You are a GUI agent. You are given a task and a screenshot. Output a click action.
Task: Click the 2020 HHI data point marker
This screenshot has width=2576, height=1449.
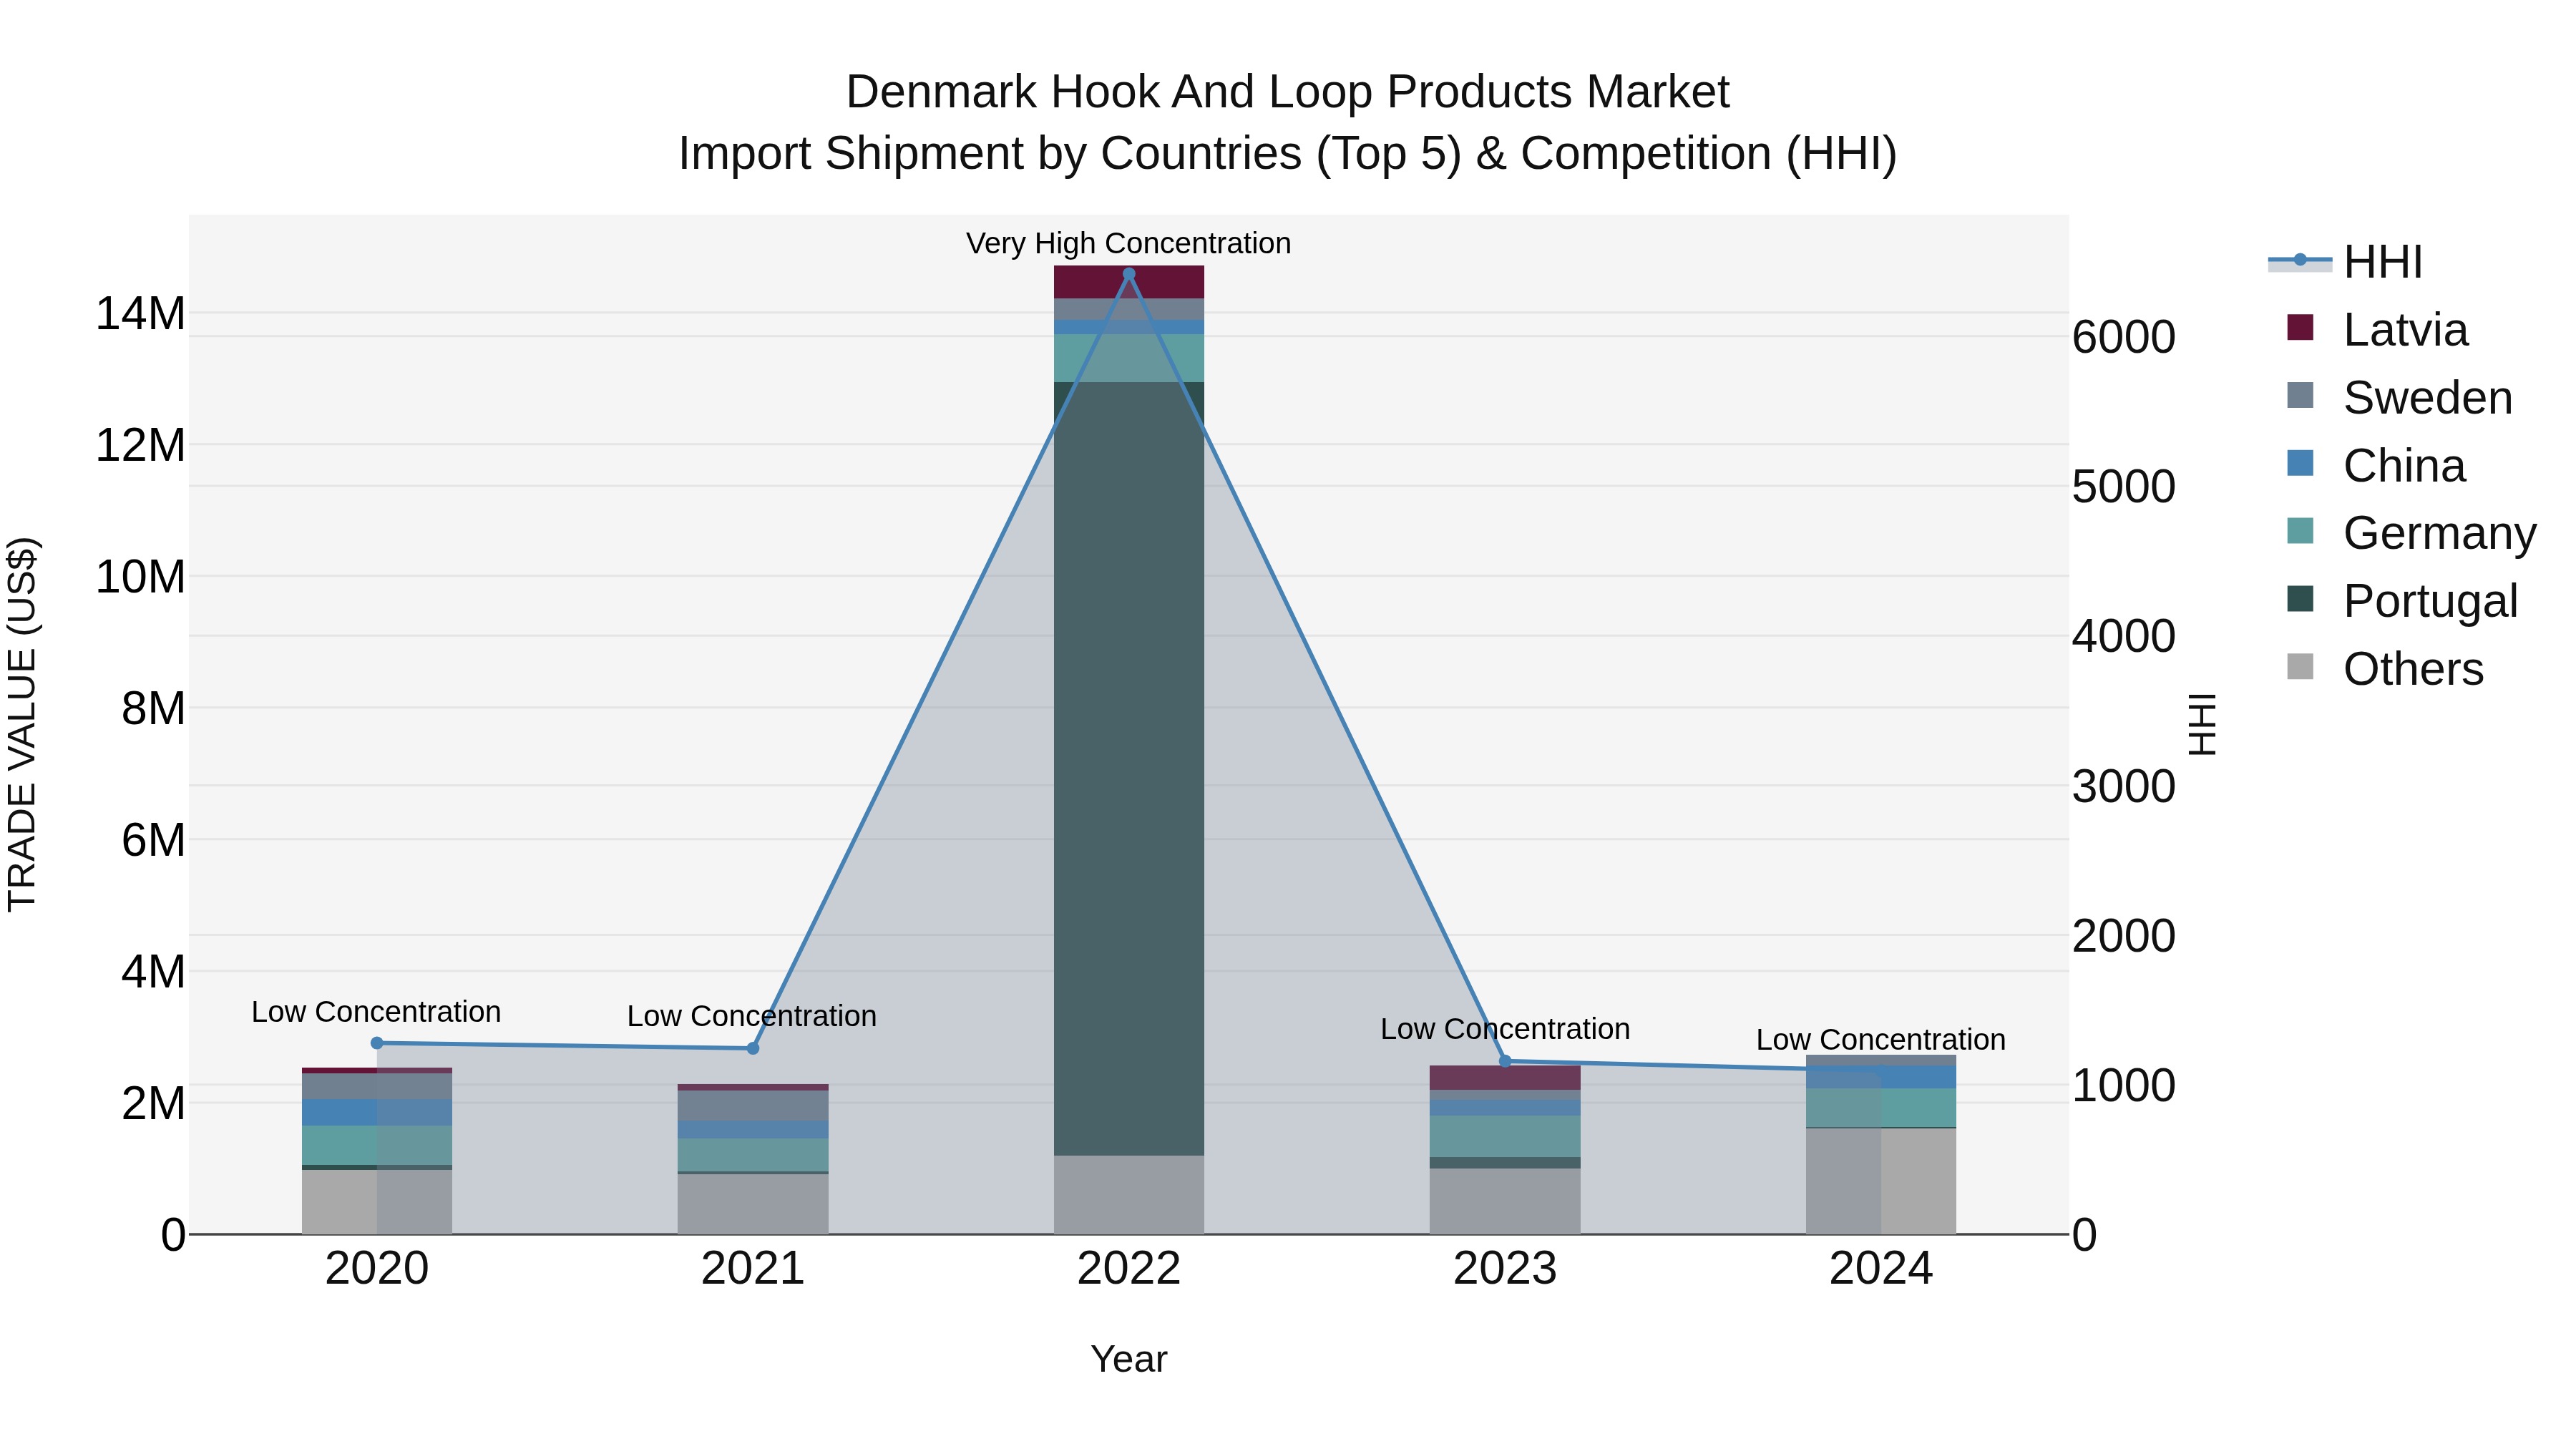pyautogui.click(x=377, y=1043)
